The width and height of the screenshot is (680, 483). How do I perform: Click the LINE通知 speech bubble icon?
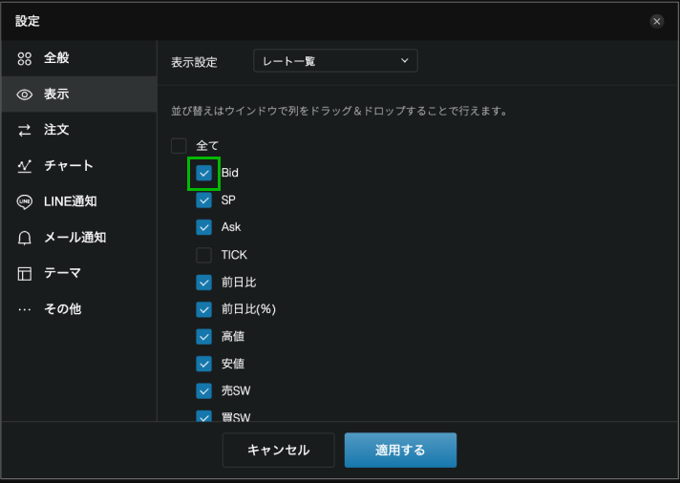click(x=25, y=201)
